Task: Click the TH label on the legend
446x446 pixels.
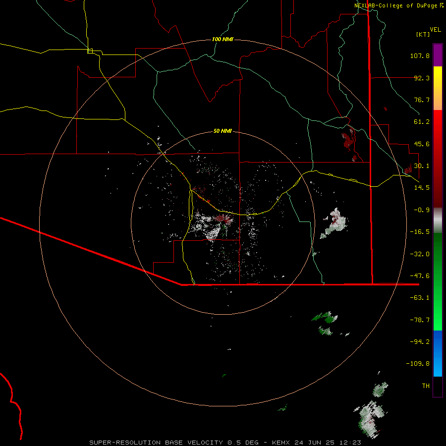Action: [426, 386]
